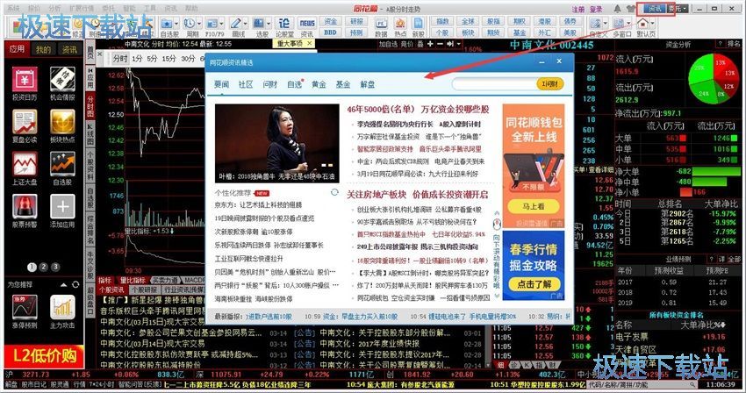This screenshot has width=746, height=393.
Task: Select page dot 2 in app panel
Action: pyautogui.click(x=43, y=267)
